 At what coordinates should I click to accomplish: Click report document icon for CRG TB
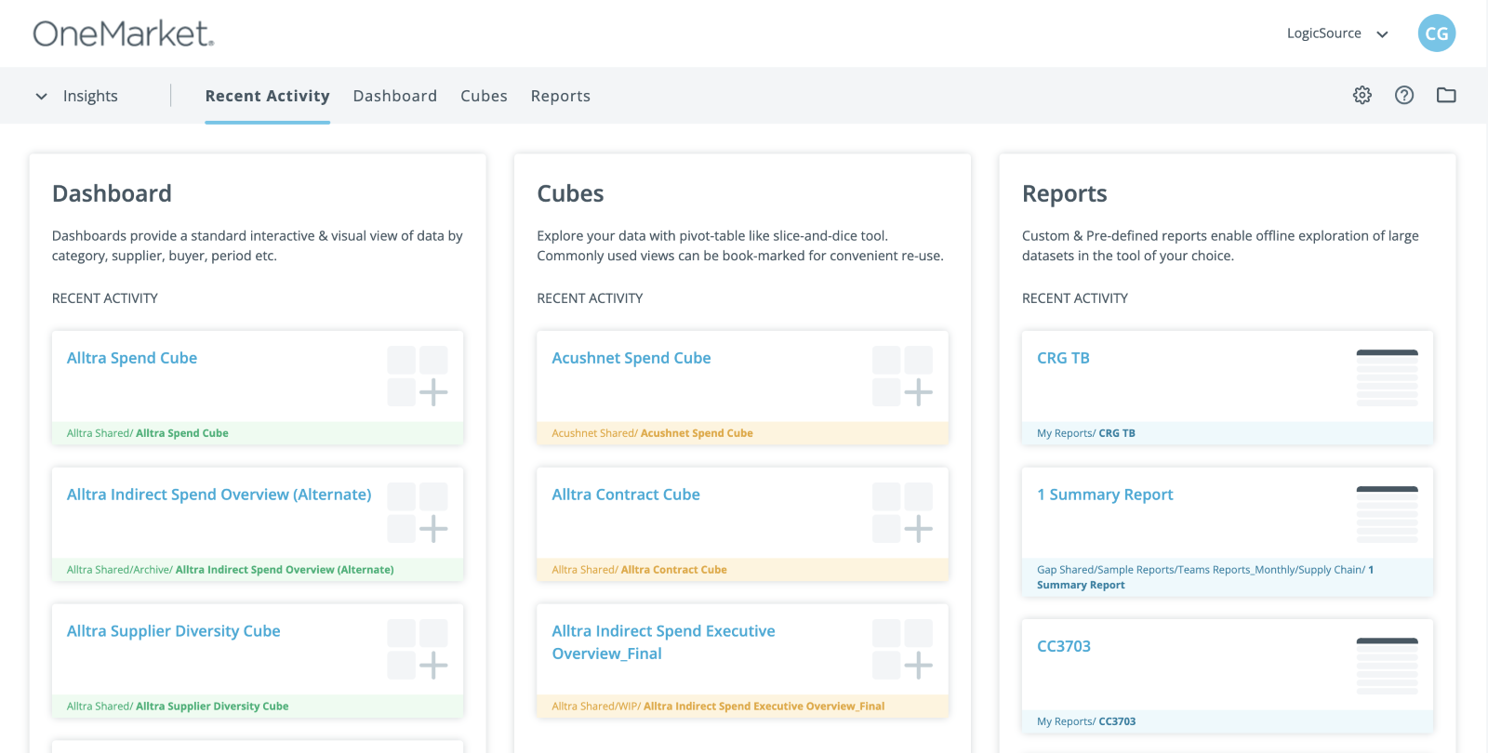tap(1388, 377)
